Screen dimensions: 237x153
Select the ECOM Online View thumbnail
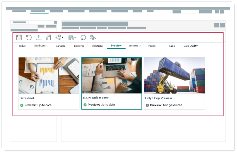tap(111, 76)
